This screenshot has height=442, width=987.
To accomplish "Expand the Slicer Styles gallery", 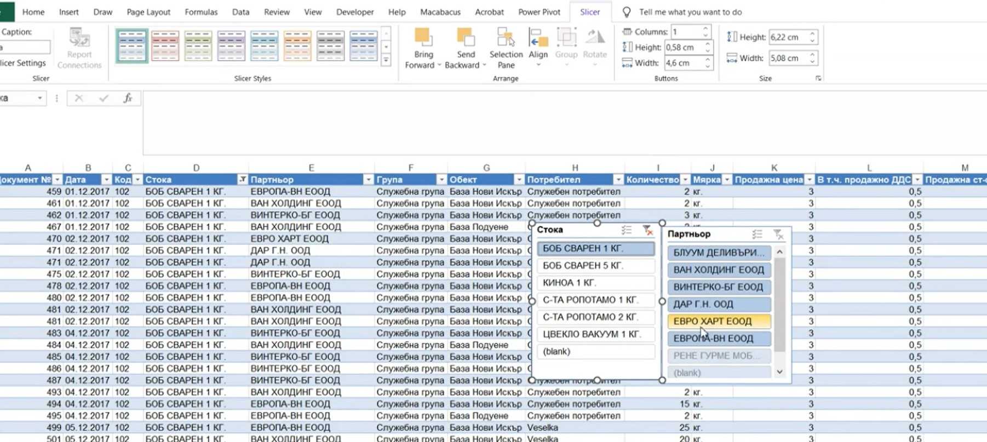I will [386, 61].
